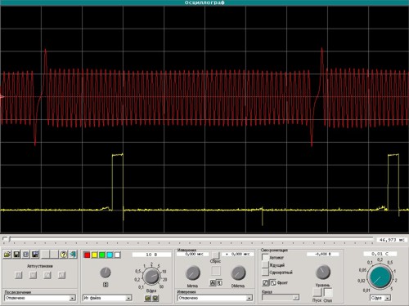Screen dimensions: 409x306
Task: Click the blank square button under Сброс
Action: point(216,271)
